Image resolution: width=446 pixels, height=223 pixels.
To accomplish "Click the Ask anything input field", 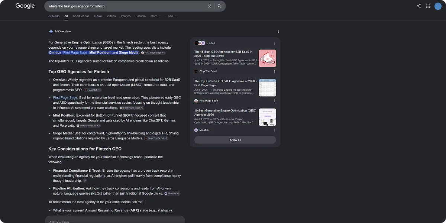I will point(115,220).
